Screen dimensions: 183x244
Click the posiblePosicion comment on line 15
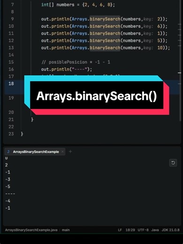[x=76, y=62]
